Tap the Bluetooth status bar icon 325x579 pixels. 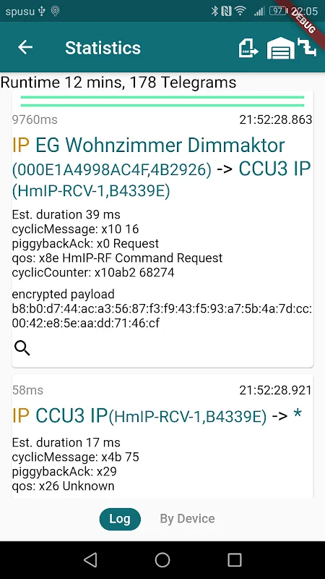click(214, 11)
